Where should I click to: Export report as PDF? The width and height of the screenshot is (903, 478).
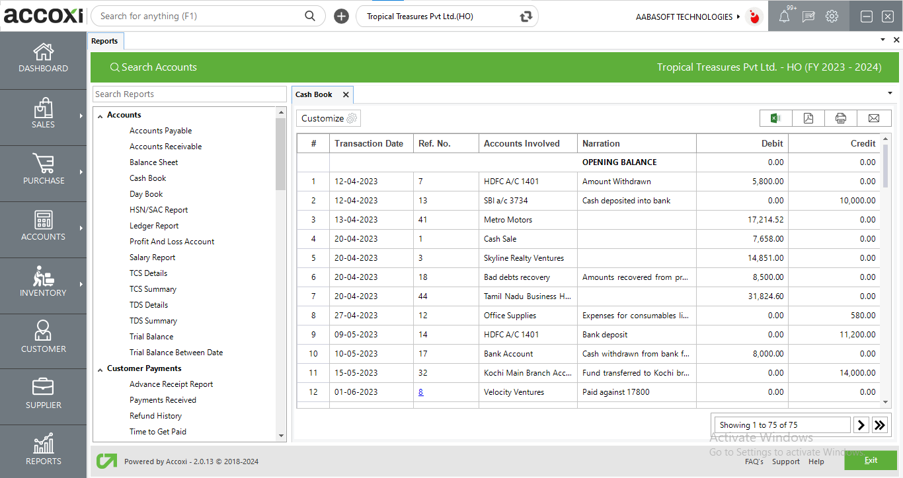[808, 118]
